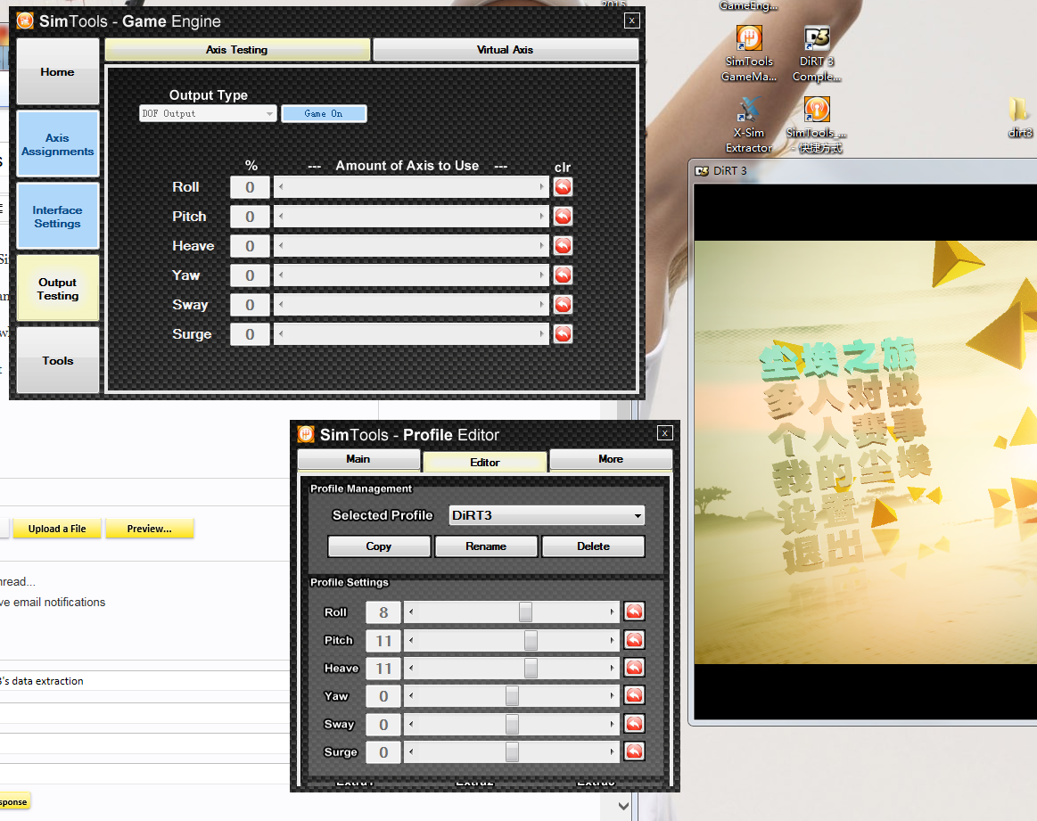Click the Roll value field showing 8
1037x821 pixels.
[383, 612]
